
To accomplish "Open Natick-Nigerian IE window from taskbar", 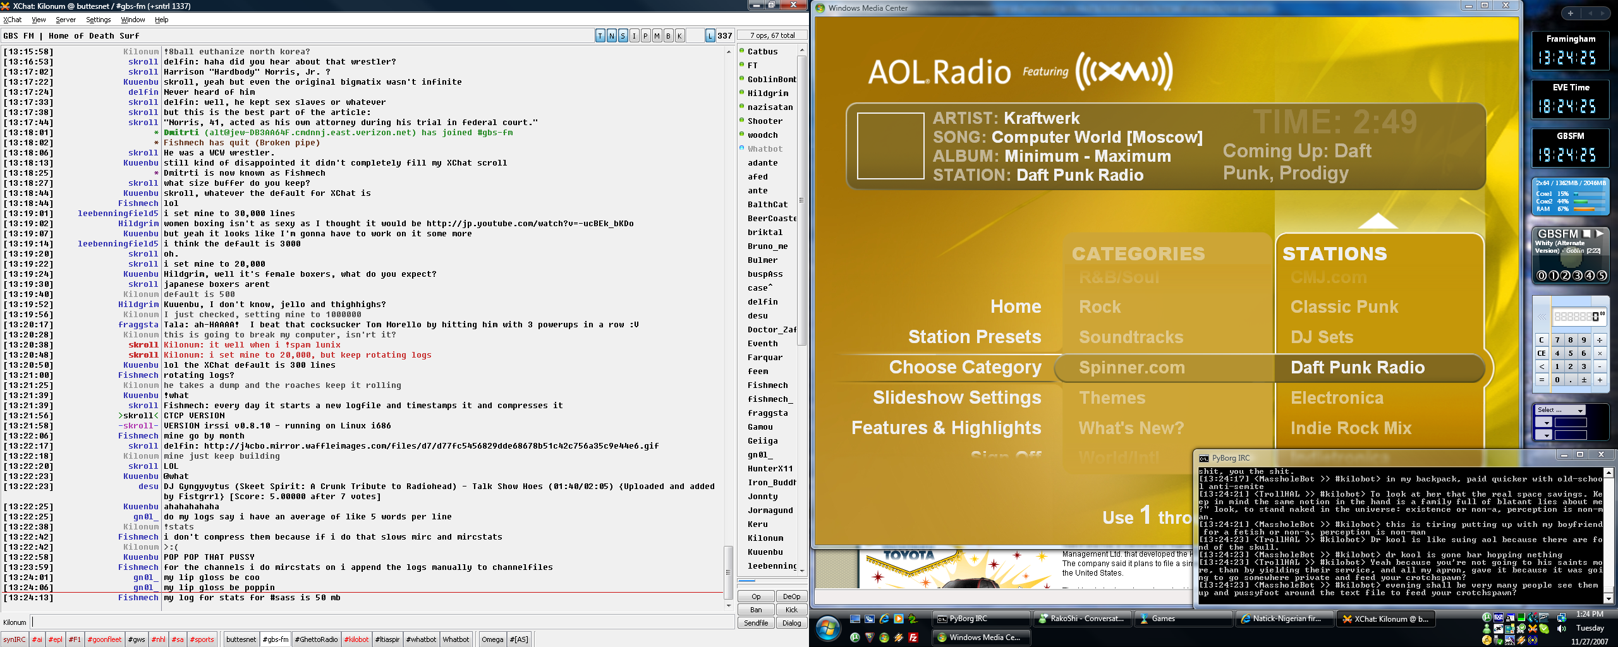I will (x=1284, y=619).
